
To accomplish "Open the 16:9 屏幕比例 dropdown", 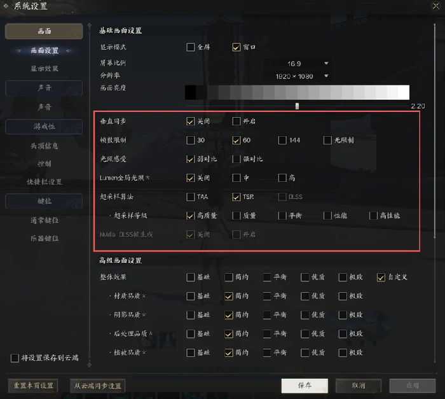I will click(x=297, y=64).
